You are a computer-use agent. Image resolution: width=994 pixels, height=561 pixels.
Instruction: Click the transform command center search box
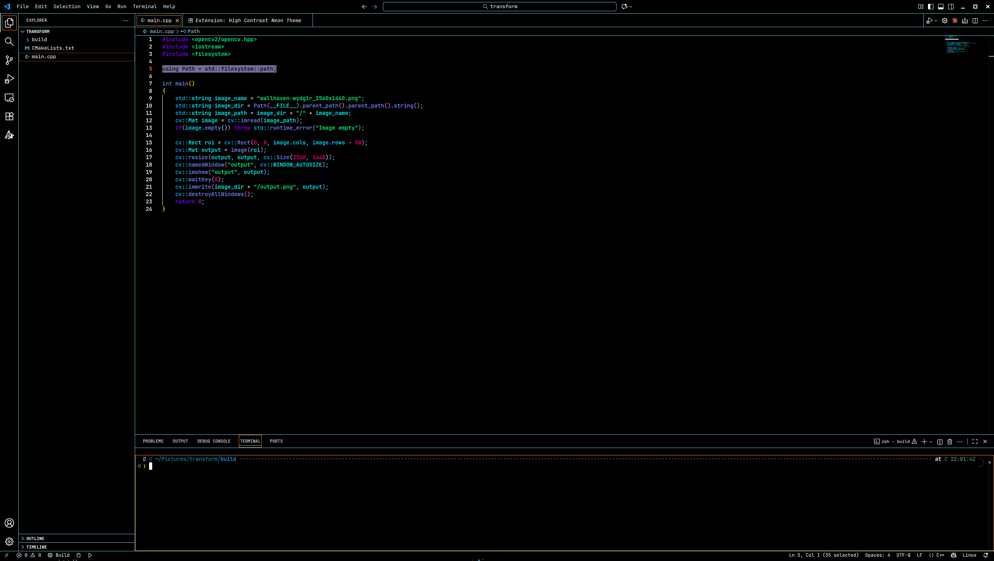click(x=499, y=7)
